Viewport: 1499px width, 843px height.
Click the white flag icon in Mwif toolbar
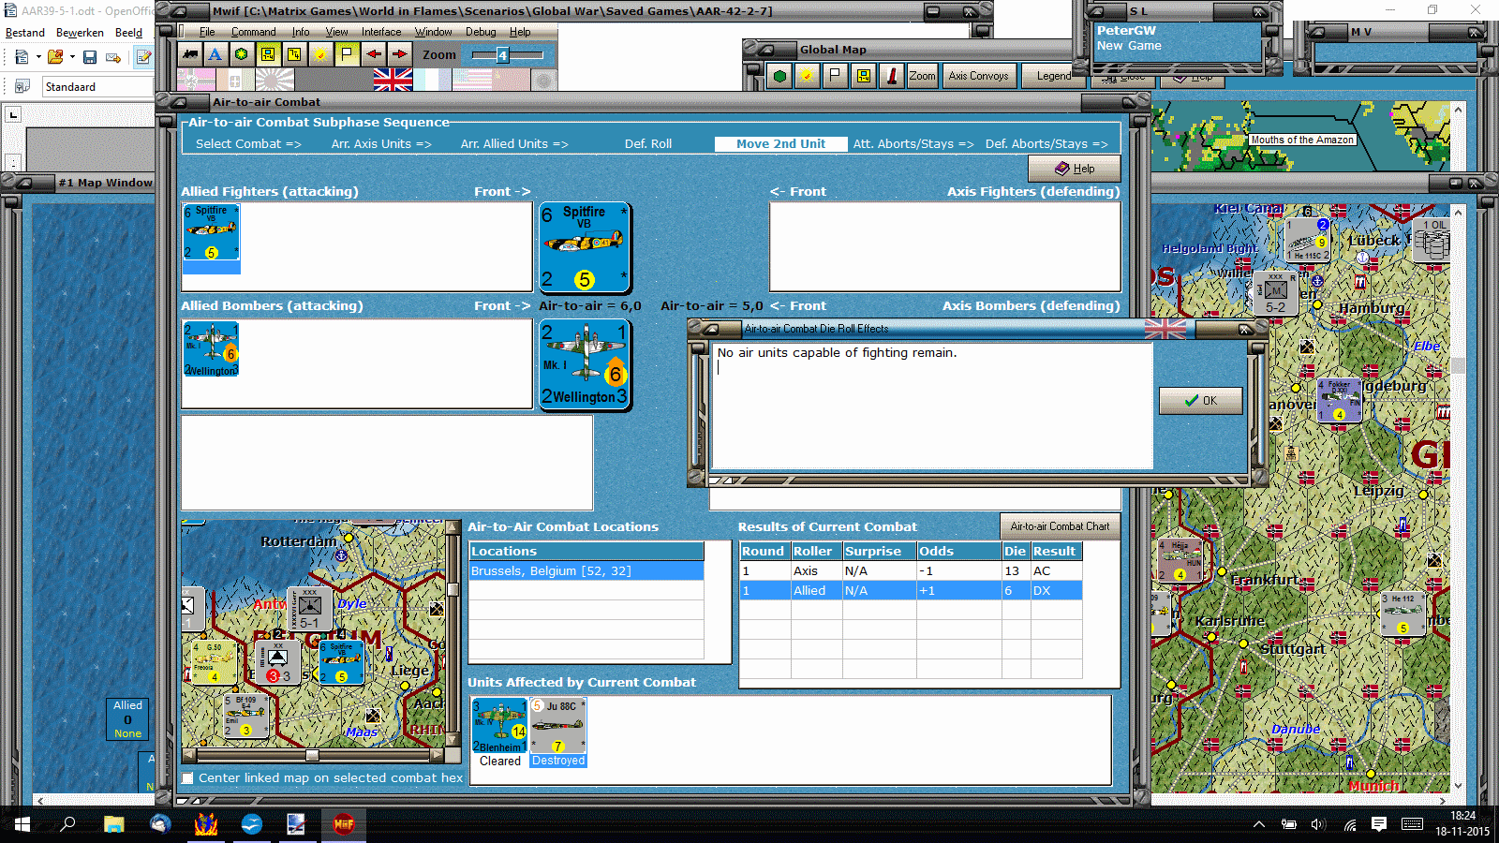(x=347, y=54)
